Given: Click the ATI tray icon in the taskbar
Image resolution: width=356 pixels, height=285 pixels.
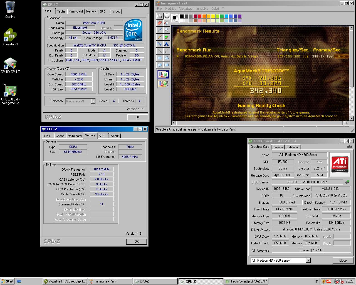Looking at the screenshot, I should [x=328, y=281].
